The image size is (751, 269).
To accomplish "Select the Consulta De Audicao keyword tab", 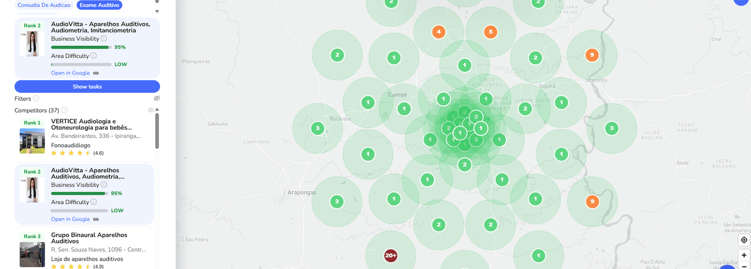I will tap(44, 5).
